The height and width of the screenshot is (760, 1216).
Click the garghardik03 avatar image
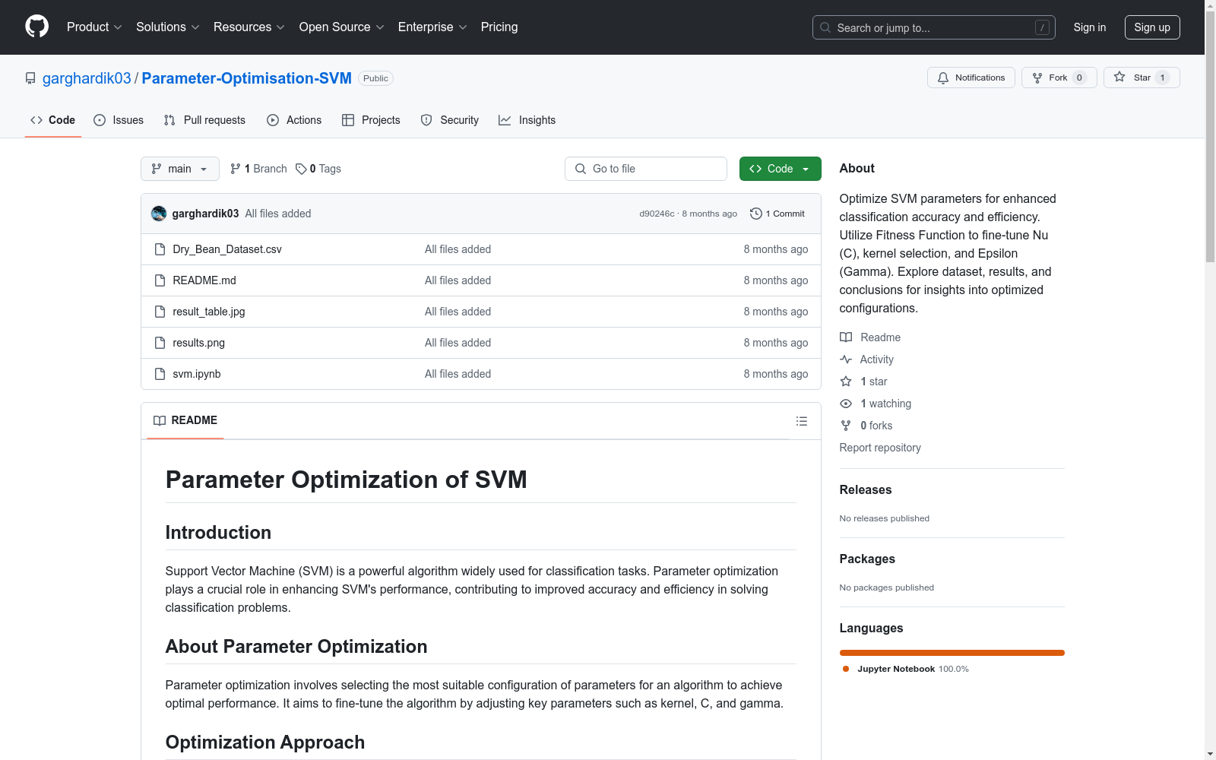[x=159, y=214]
